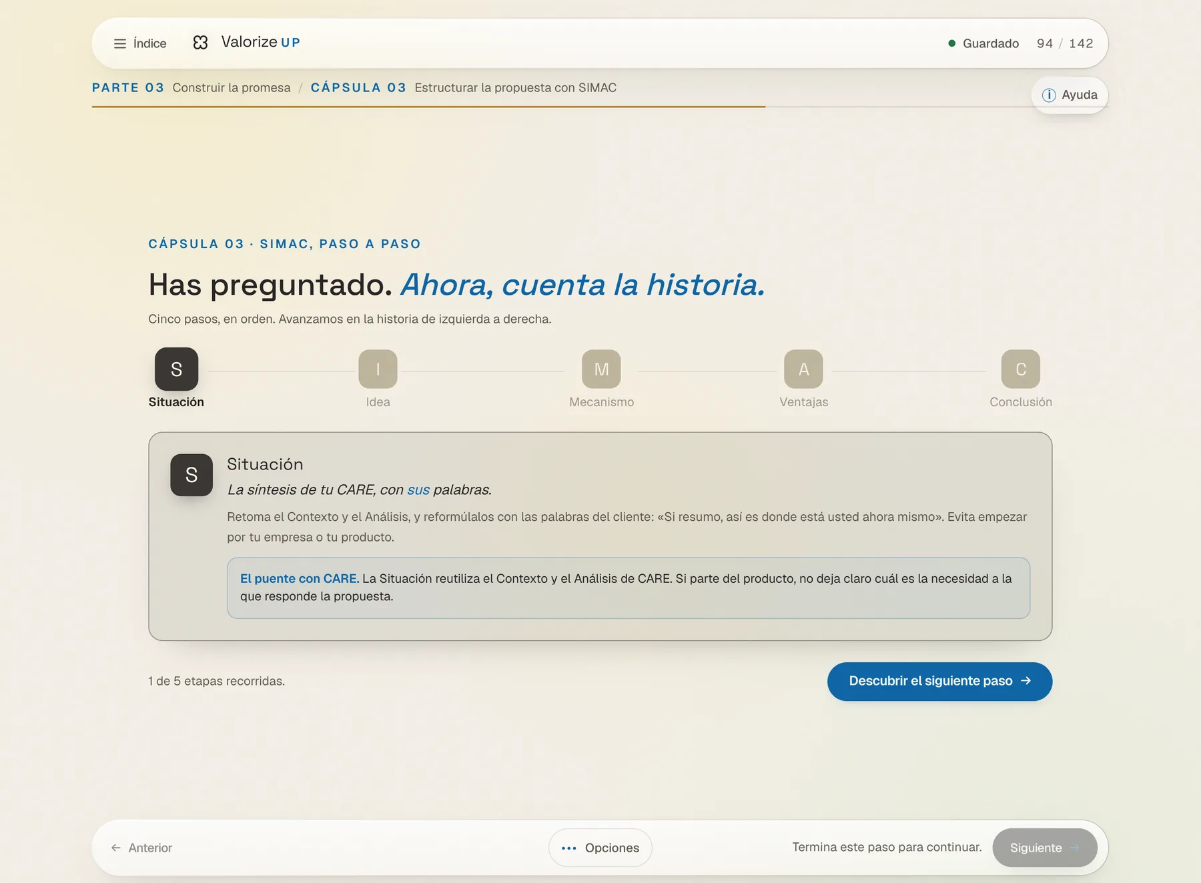Select the S Situación step tile
This screenshot has height=883, width=1201.
[176, 369]
